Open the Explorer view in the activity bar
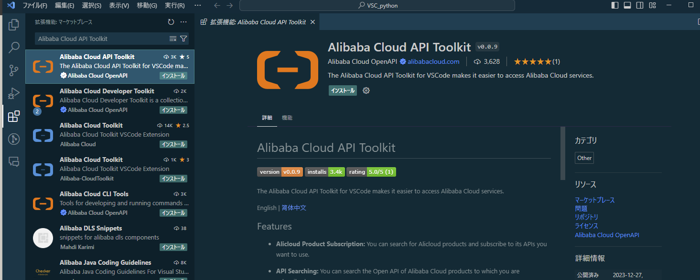The width and height of the screenshot is (700, 280). (x=14, y=24)
